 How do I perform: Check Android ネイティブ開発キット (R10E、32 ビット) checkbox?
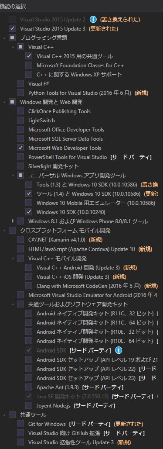pyautogui.click(x=29, y=332)
